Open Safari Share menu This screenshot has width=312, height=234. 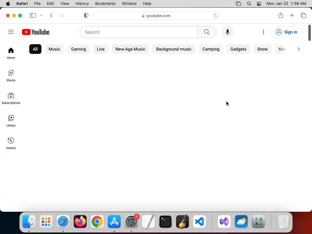coord(281,15)
